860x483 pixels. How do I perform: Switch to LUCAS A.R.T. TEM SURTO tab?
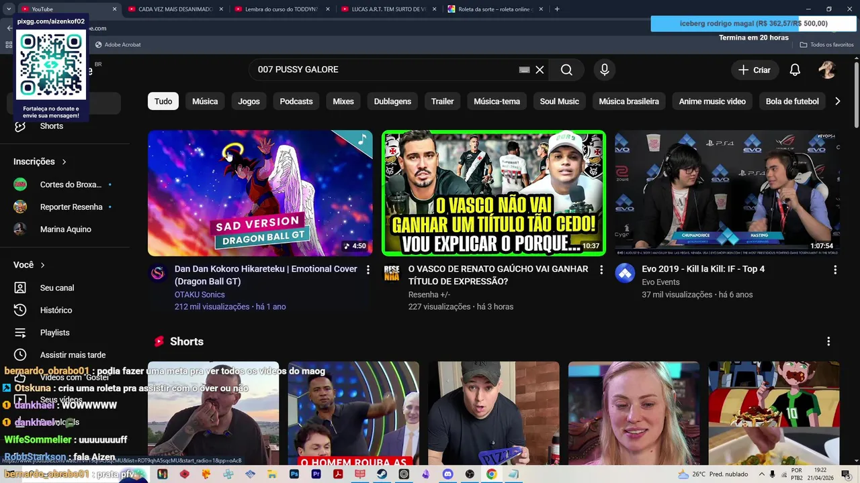click(x=388, y=9)
